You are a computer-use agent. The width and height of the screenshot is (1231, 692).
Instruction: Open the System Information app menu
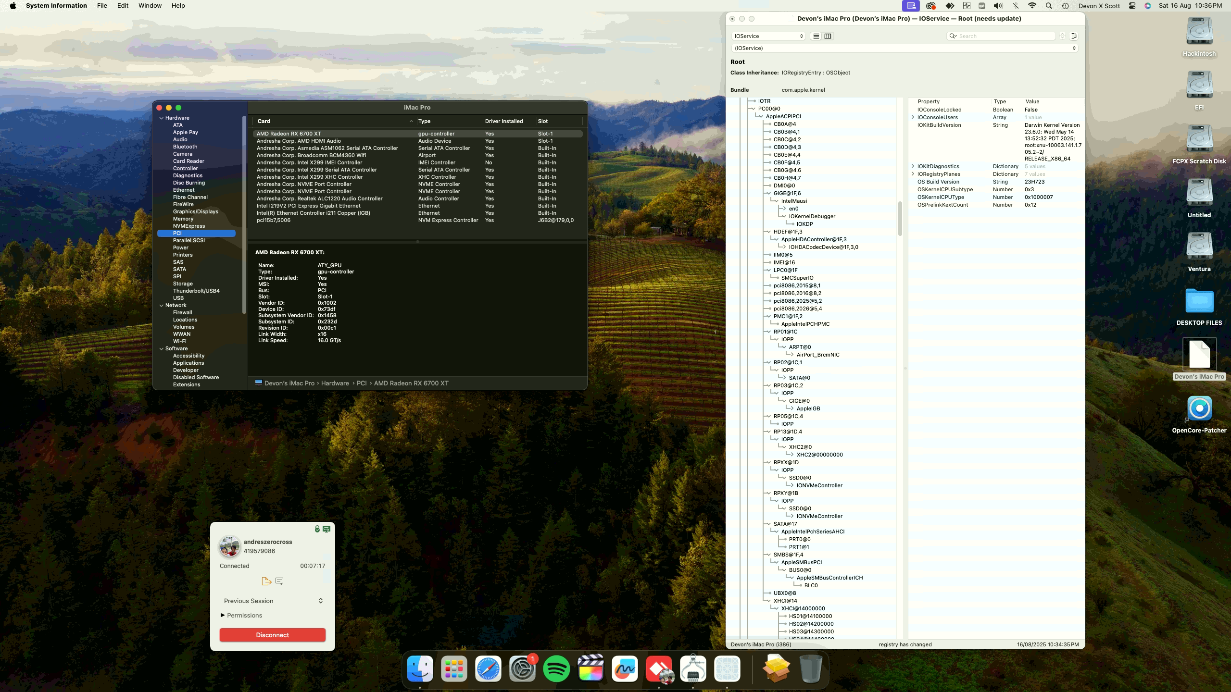click(56, 6)
